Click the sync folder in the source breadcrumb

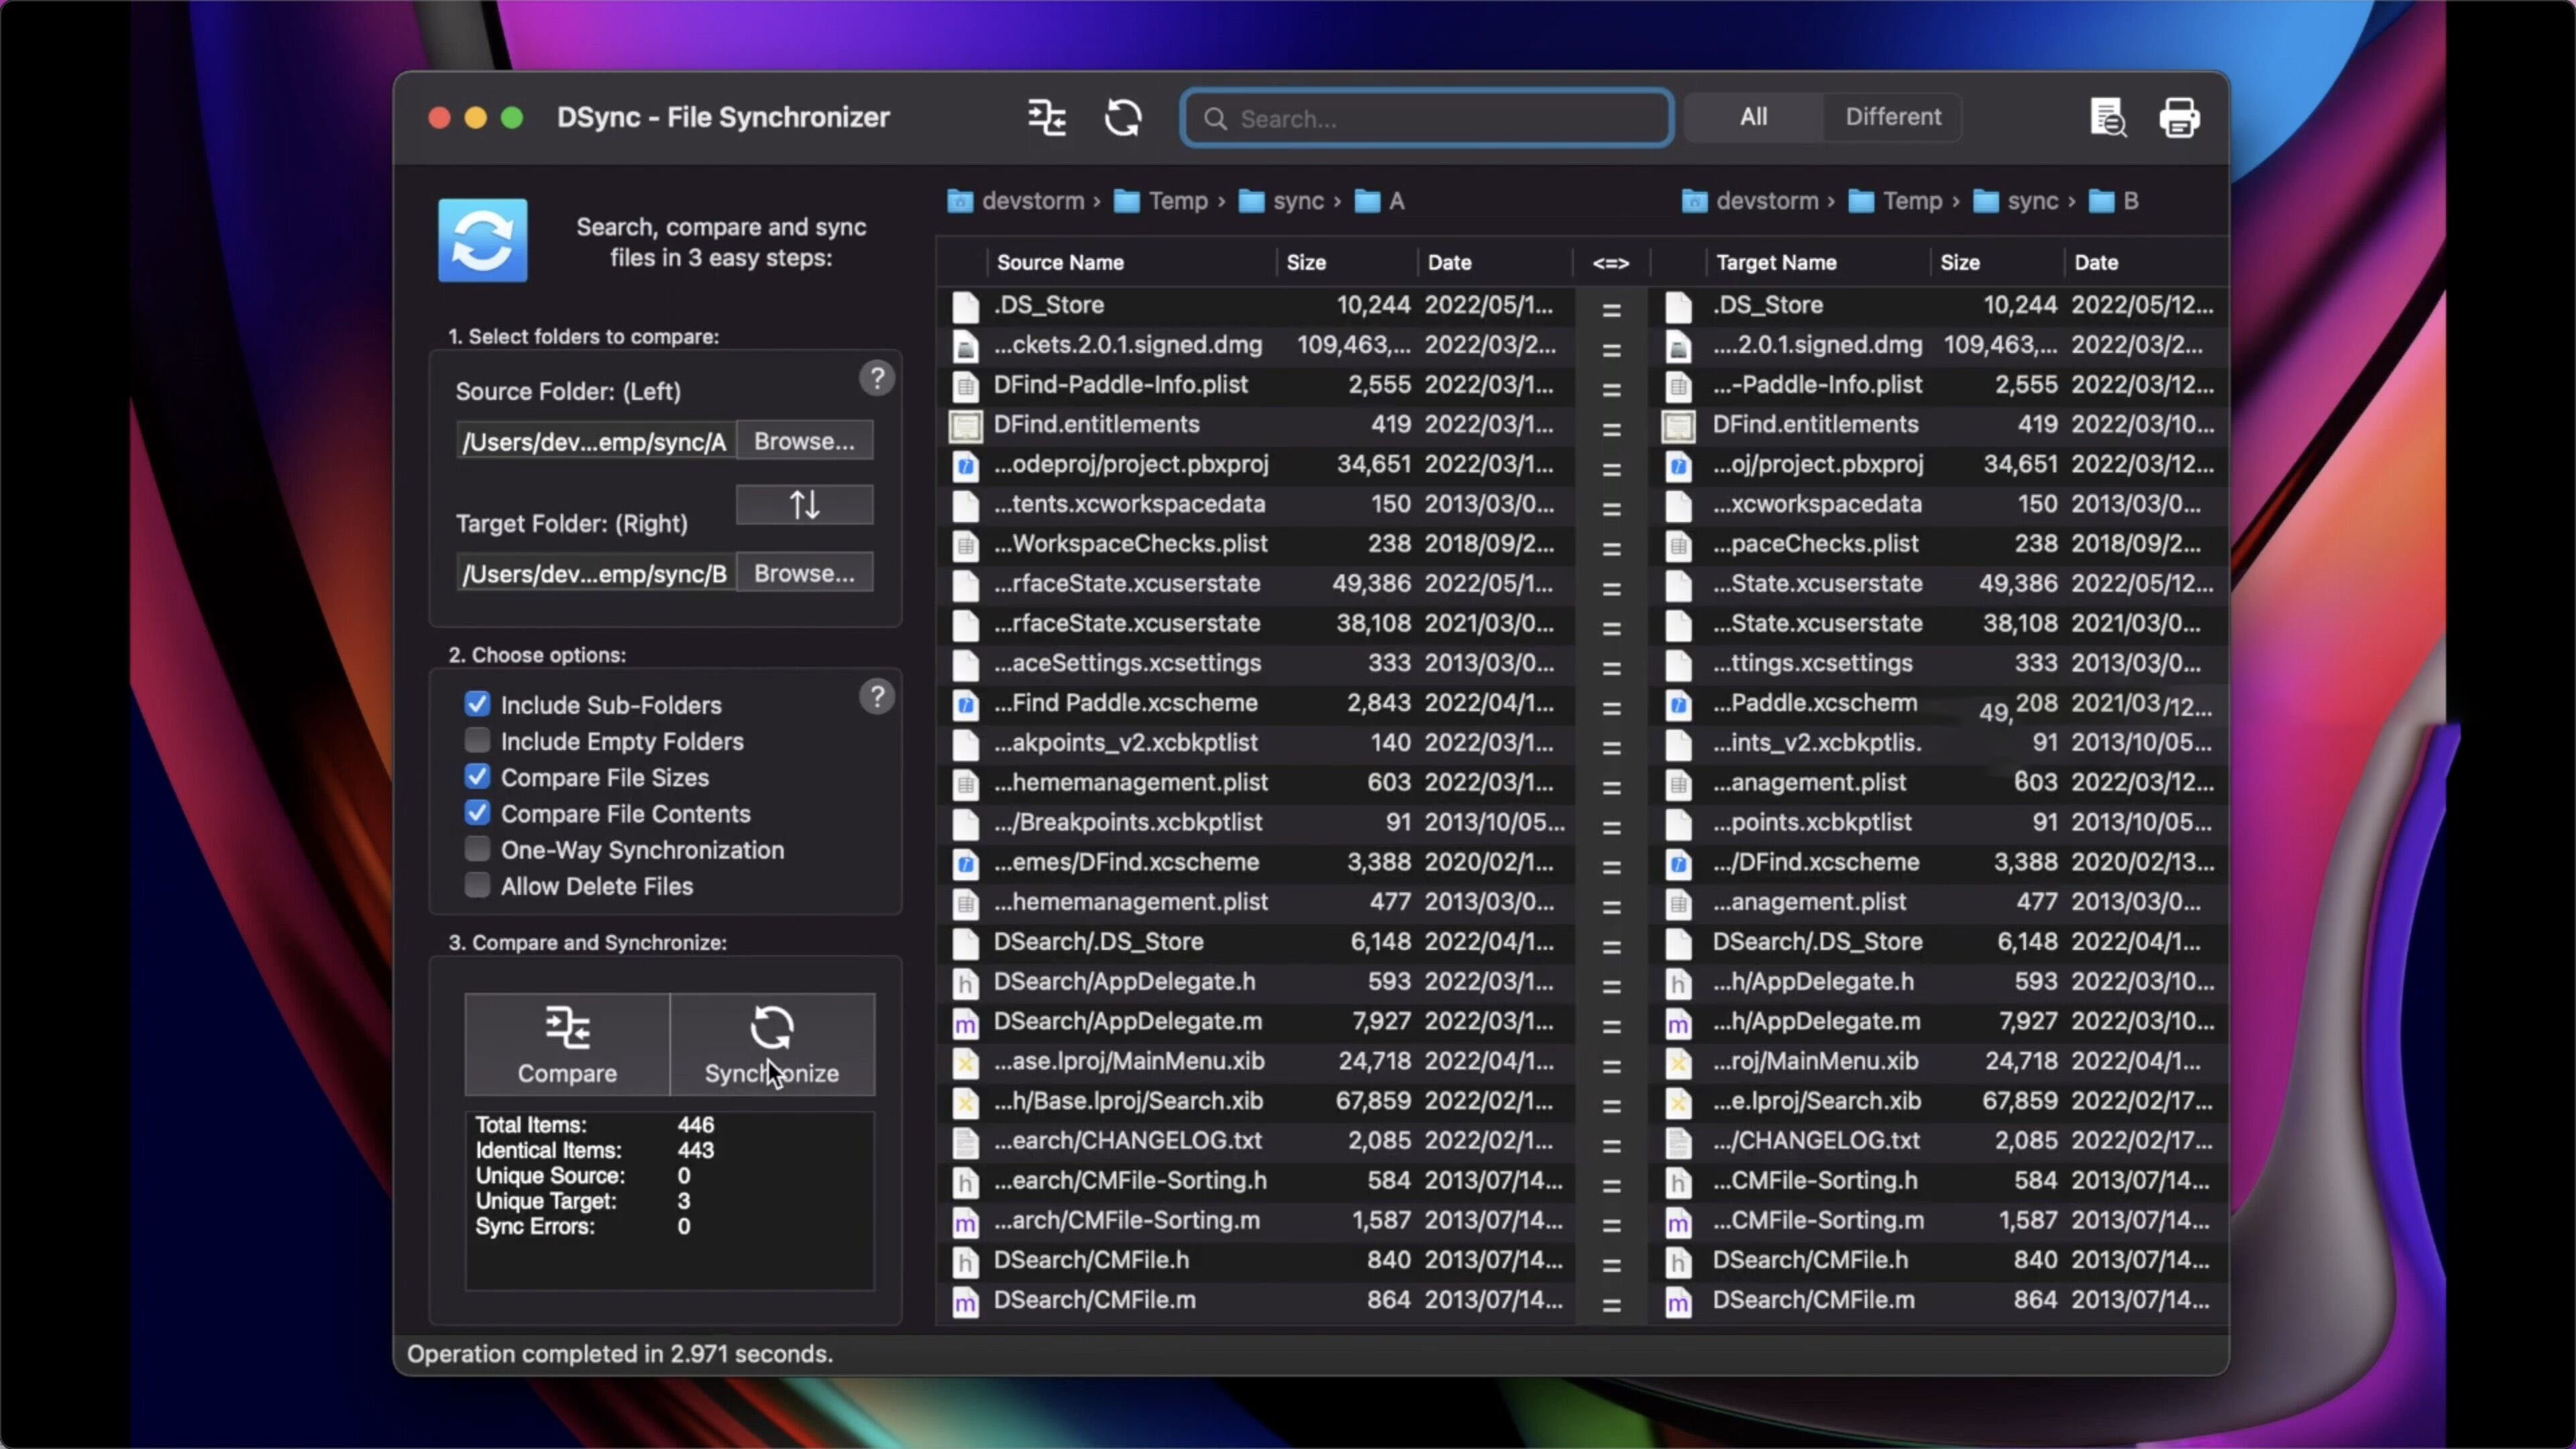[x=1281, y=202]
